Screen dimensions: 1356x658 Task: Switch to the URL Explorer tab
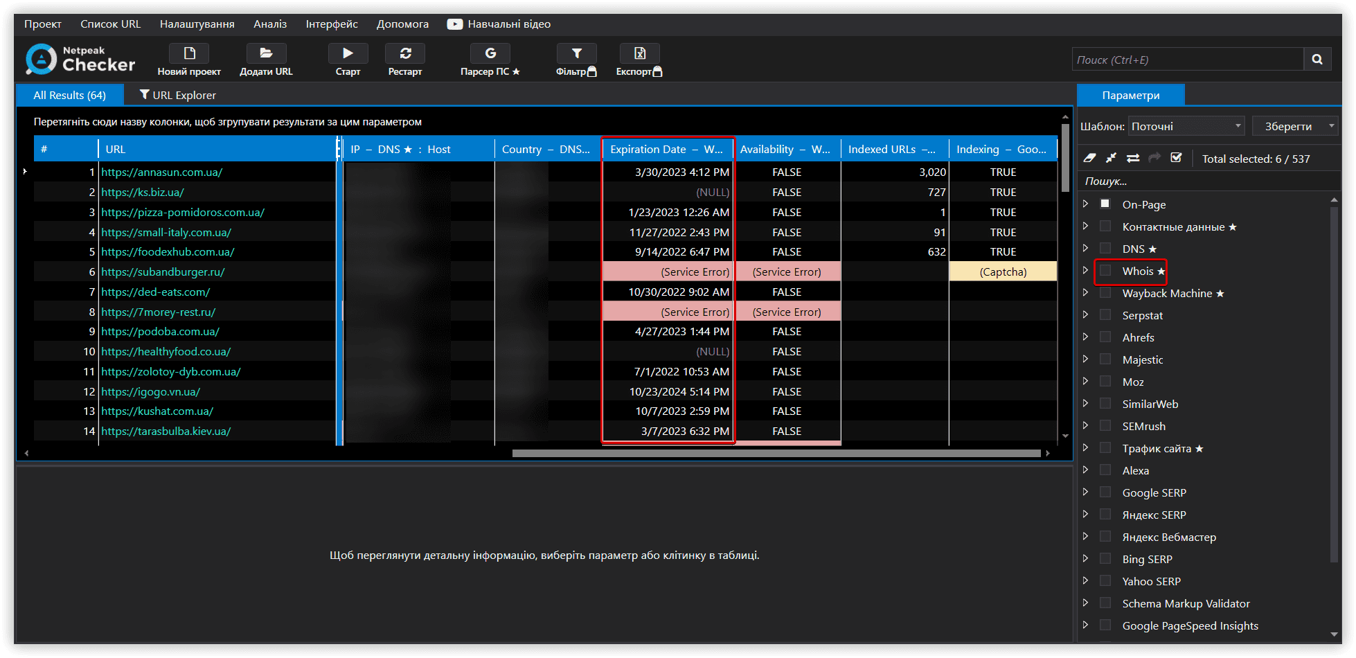coord(178,95)
